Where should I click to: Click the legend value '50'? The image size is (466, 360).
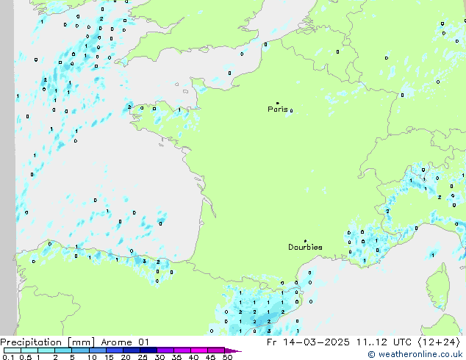pyautogui.click(x=227, y=357)
